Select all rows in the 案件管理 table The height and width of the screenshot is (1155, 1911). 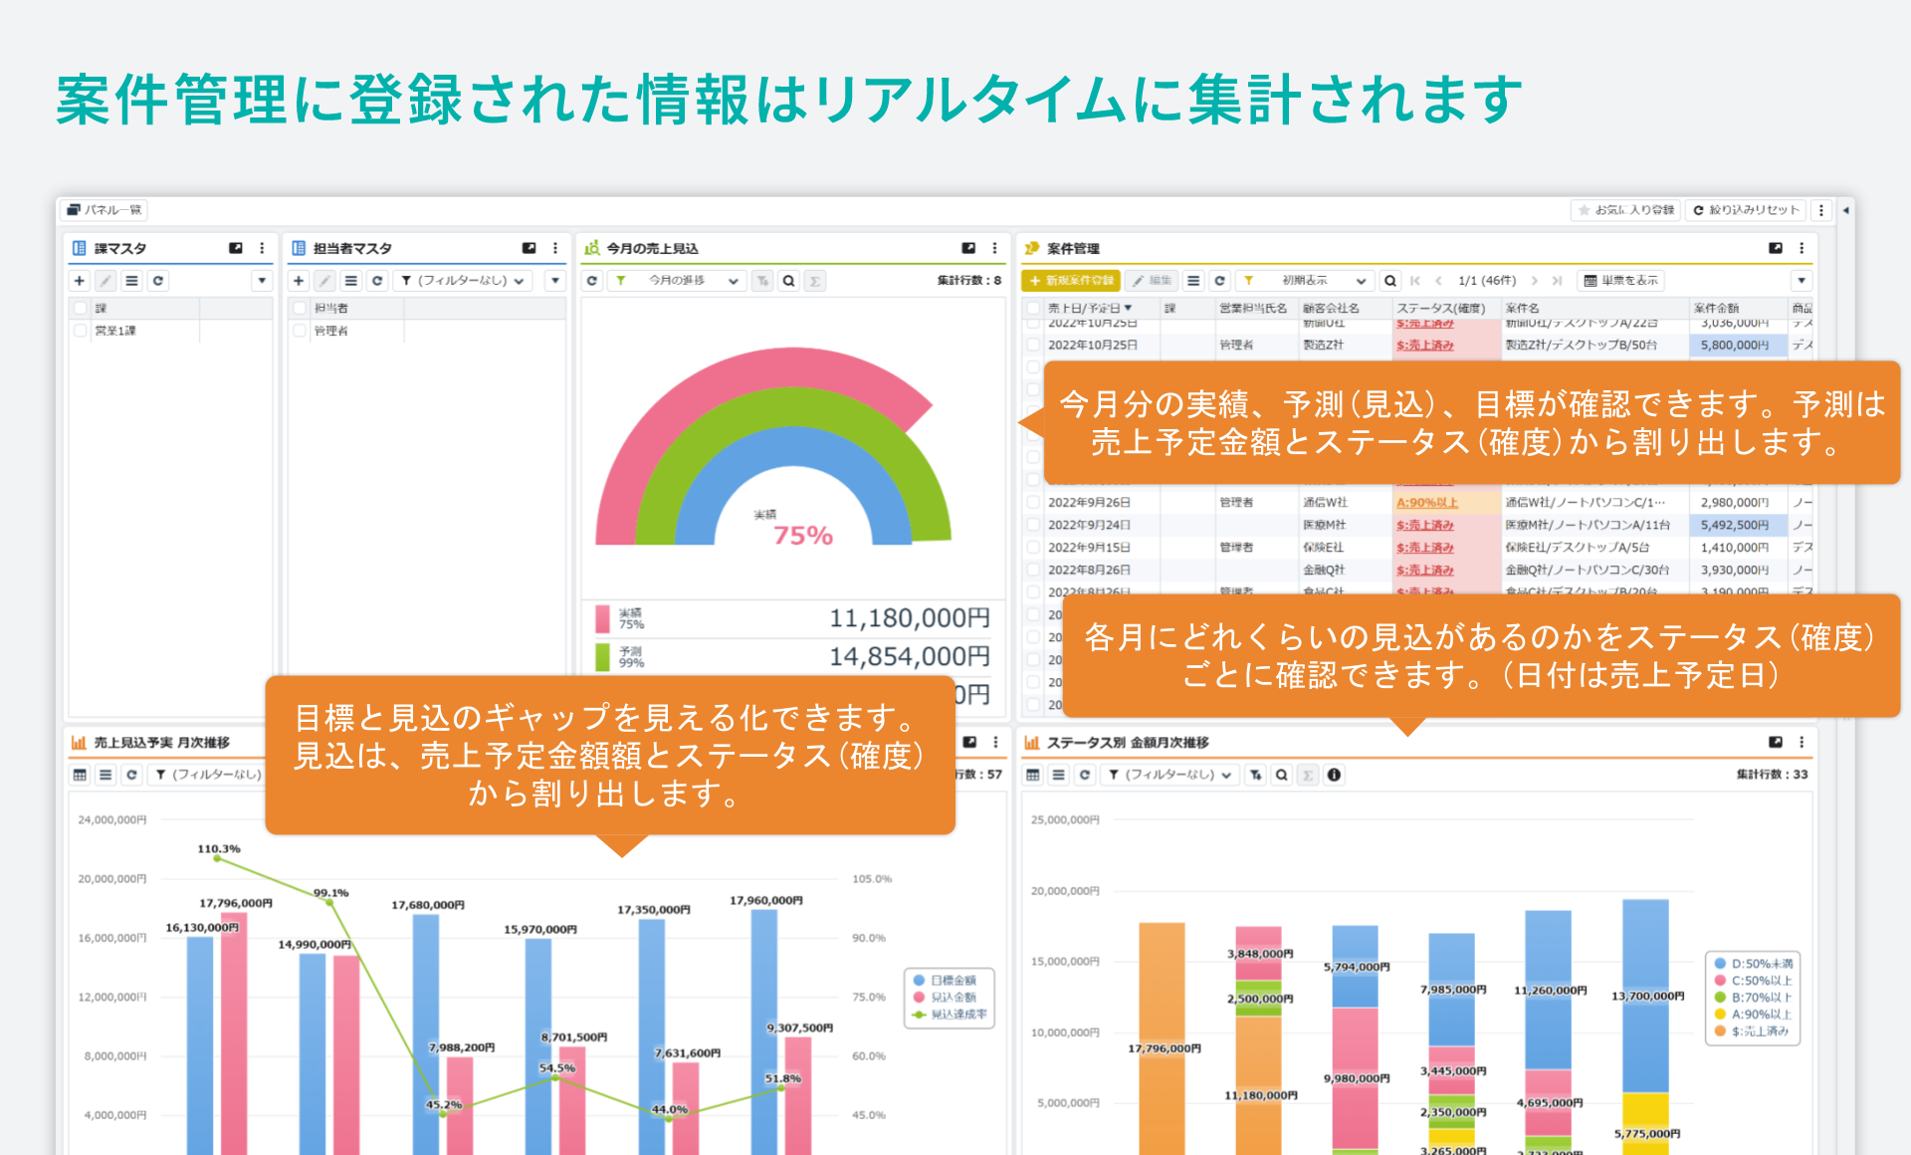(1033, 308)
